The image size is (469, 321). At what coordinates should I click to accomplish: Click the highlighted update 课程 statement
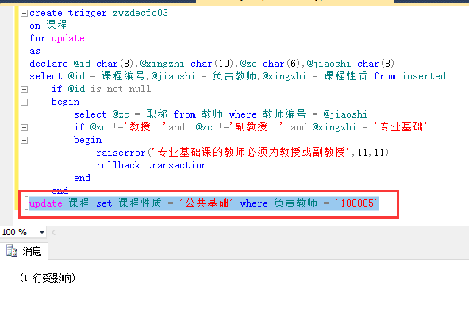tap(204, 203)
